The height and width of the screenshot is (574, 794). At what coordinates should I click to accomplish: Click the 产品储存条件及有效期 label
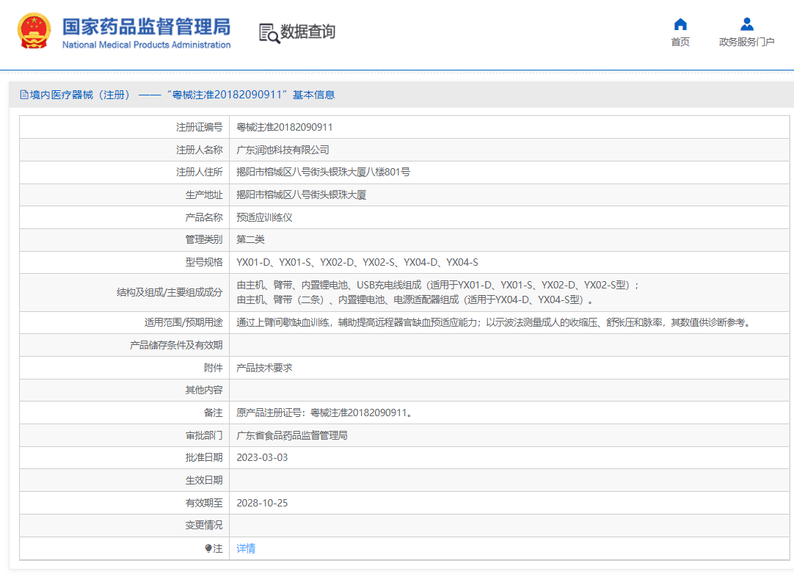point(176,345)
